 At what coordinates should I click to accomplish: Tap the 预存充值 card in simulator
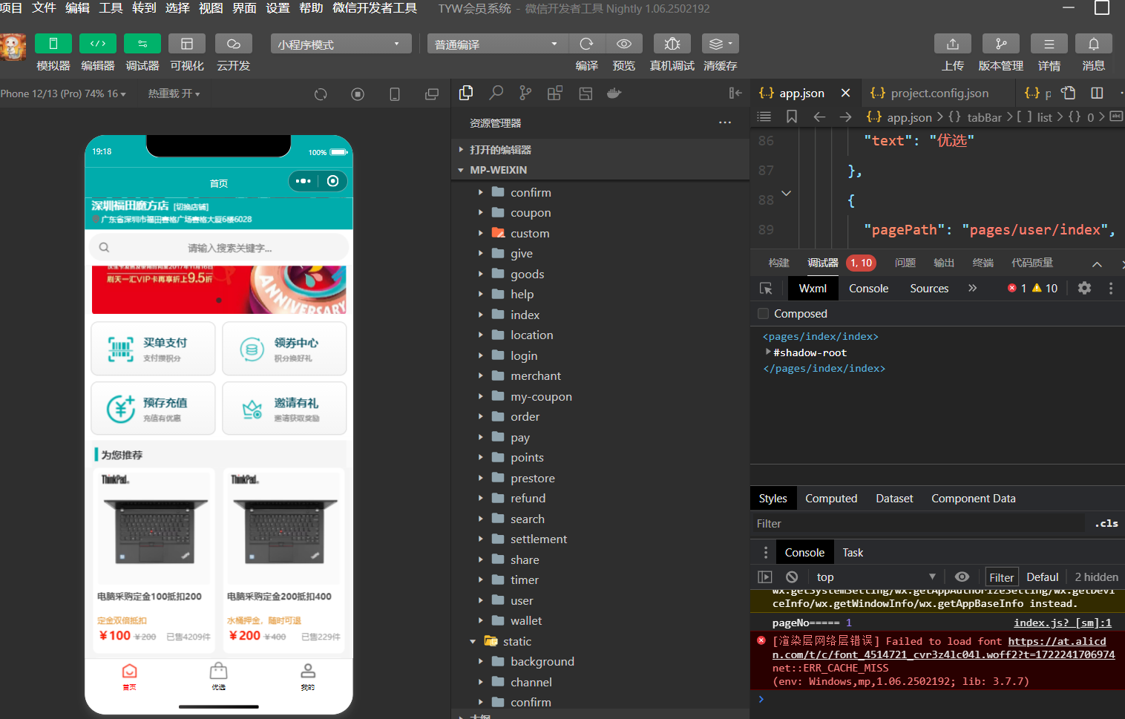pyautogui.click(x=153, y=408)
